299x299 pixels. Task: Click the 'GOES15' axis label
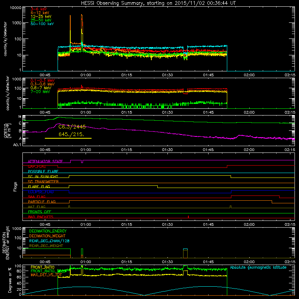coord(6,131)
